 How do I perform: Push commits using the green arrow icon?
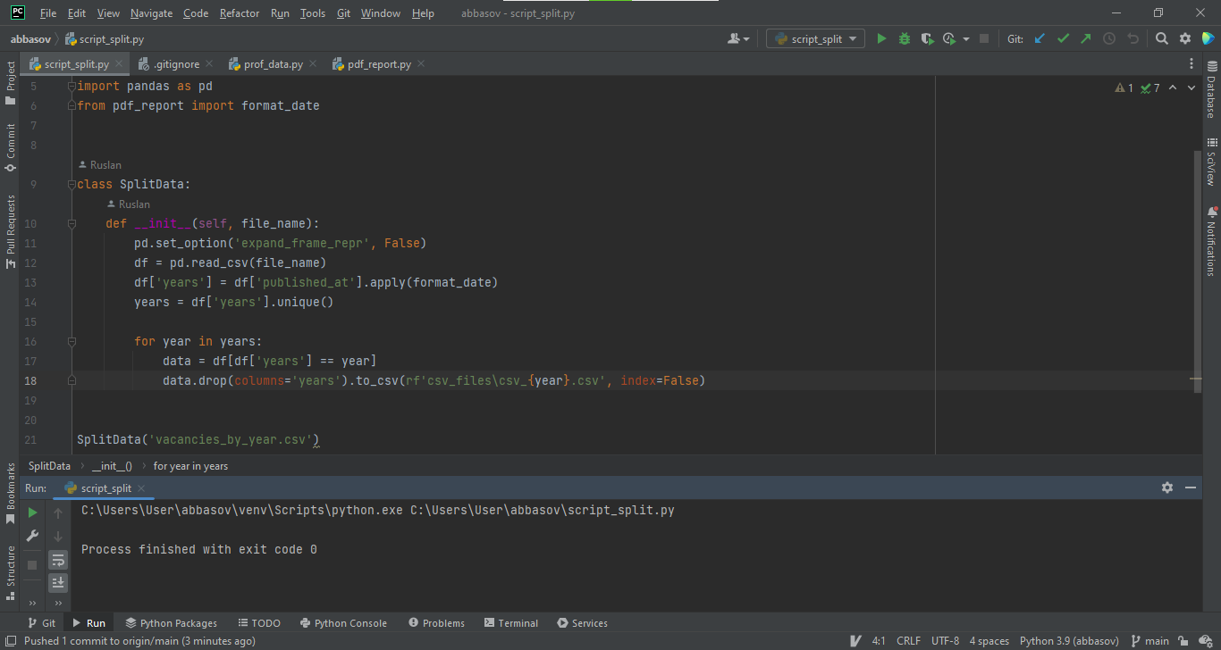click(x=1084, y=38)
